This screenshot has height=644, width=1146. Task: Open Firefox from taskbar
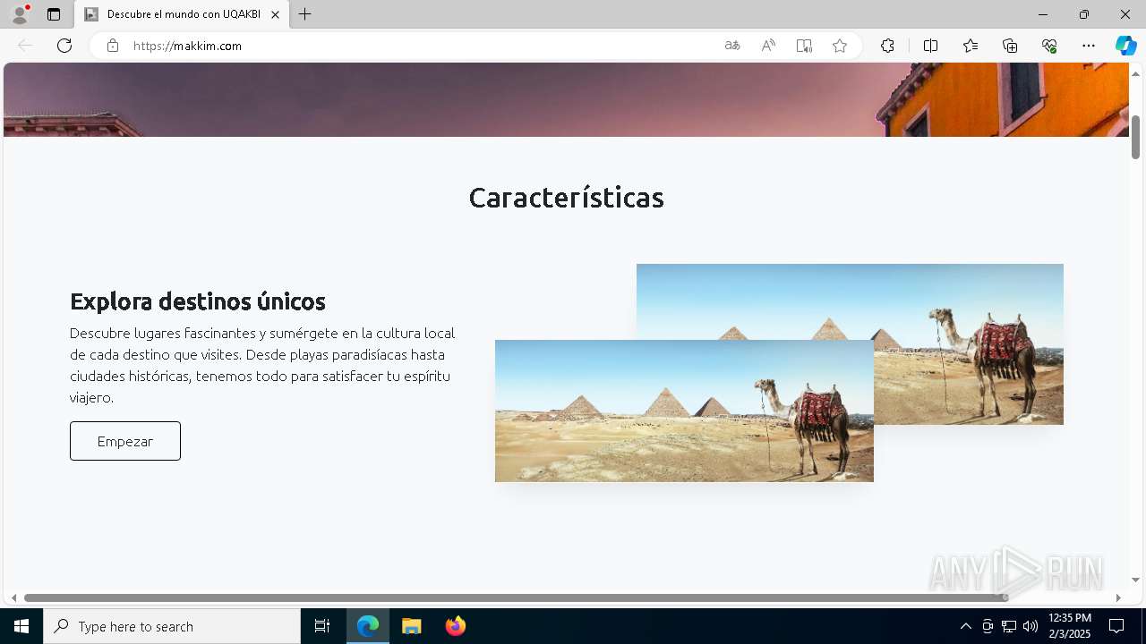[x=456, y=626]
